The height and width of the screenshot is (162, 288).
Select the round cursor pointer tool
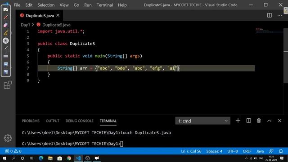pyautogui.click(x=6, y=40)
